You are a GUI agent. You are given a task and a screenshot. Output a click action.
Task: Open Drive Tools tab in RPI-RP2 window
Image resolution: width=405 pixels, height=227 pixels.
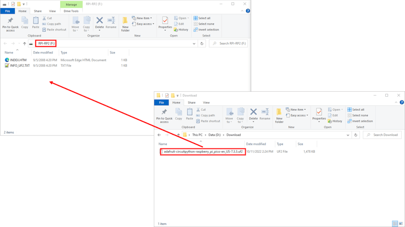(71, 11)
